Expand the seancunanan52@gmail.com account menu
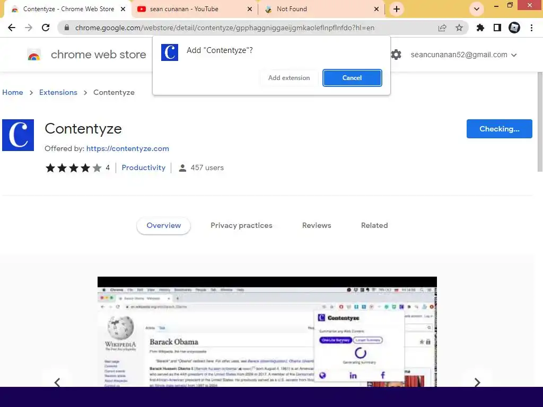 point(463,55)
